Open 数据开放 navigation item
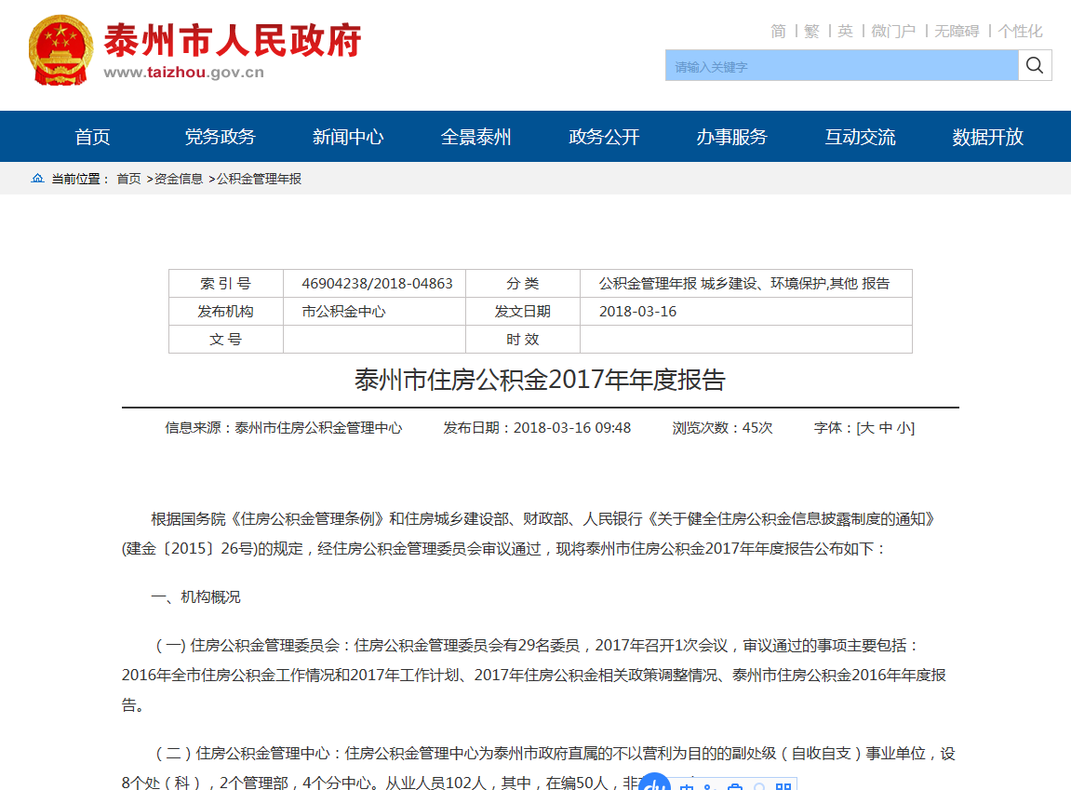This screenshot has height=790, width=1071. (987, 137)
